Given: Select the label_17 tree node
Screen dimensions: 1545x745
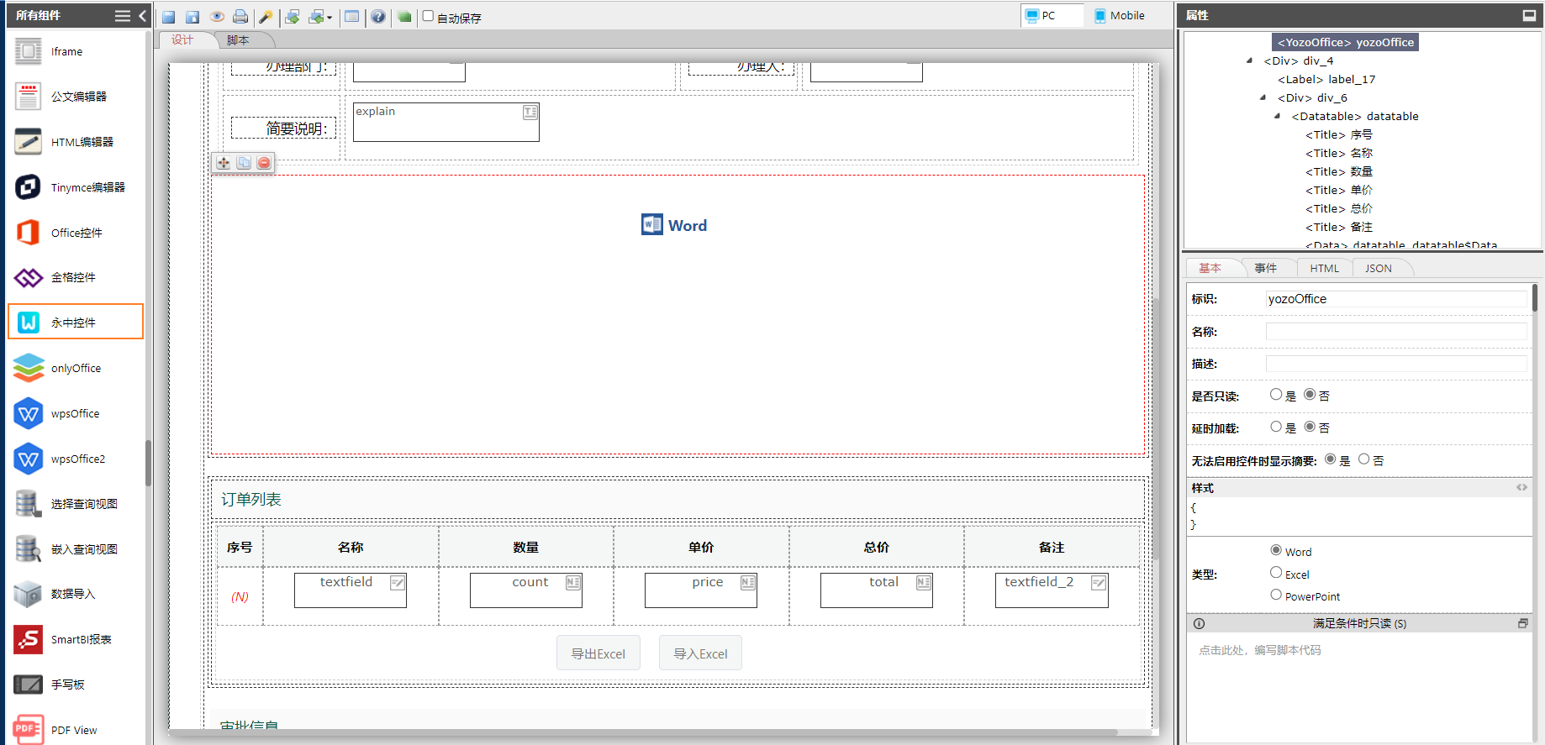Looking at the screenshot, I should [1326, 79].
